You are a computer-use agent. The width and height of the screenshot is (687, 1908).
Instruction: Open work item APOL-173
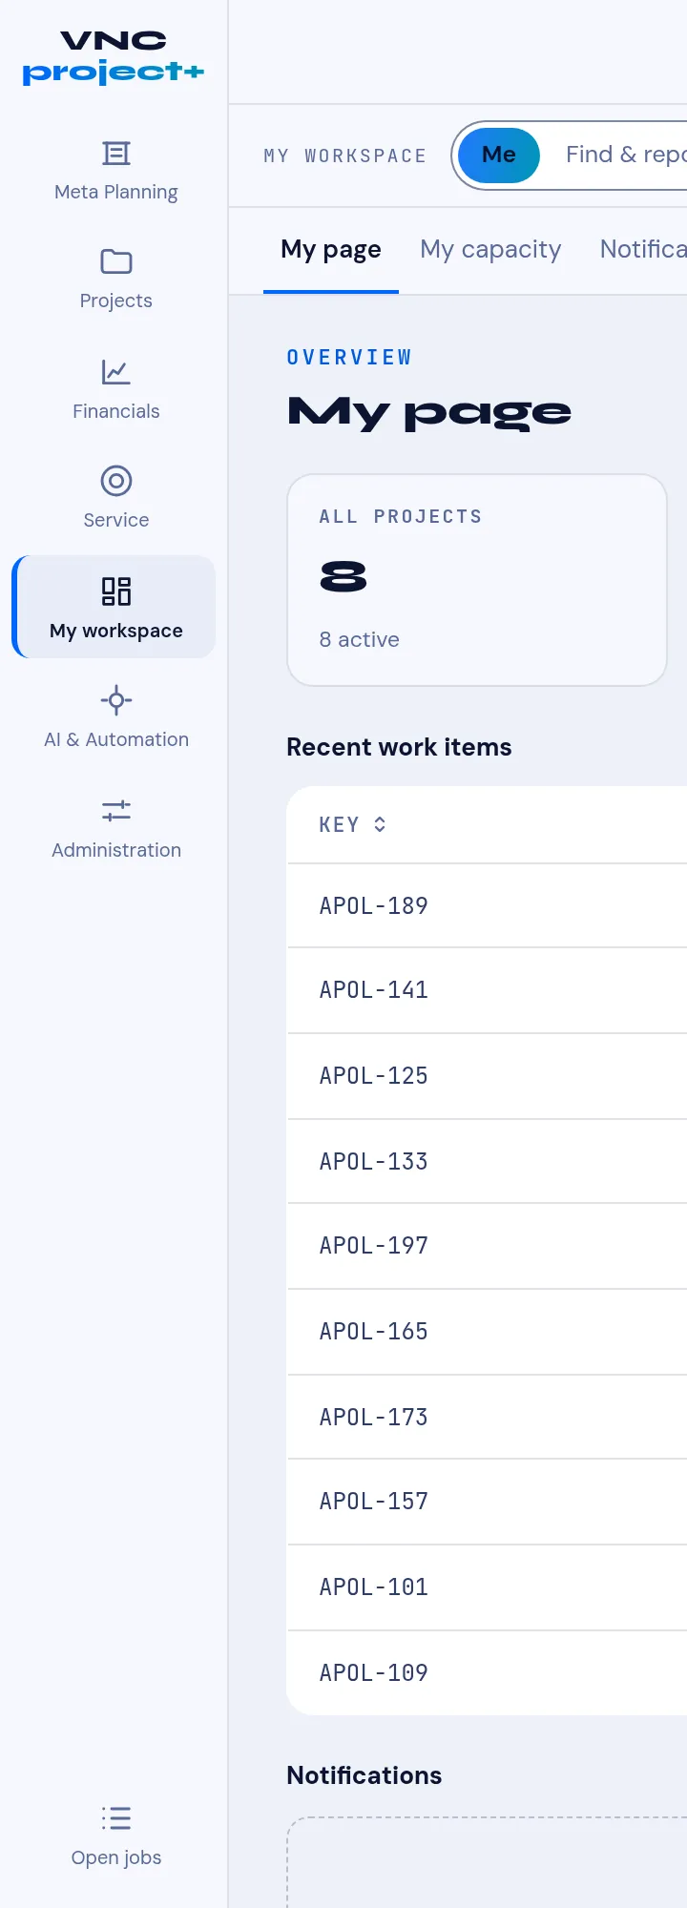pyautogui.click(x=374, y=1417)
